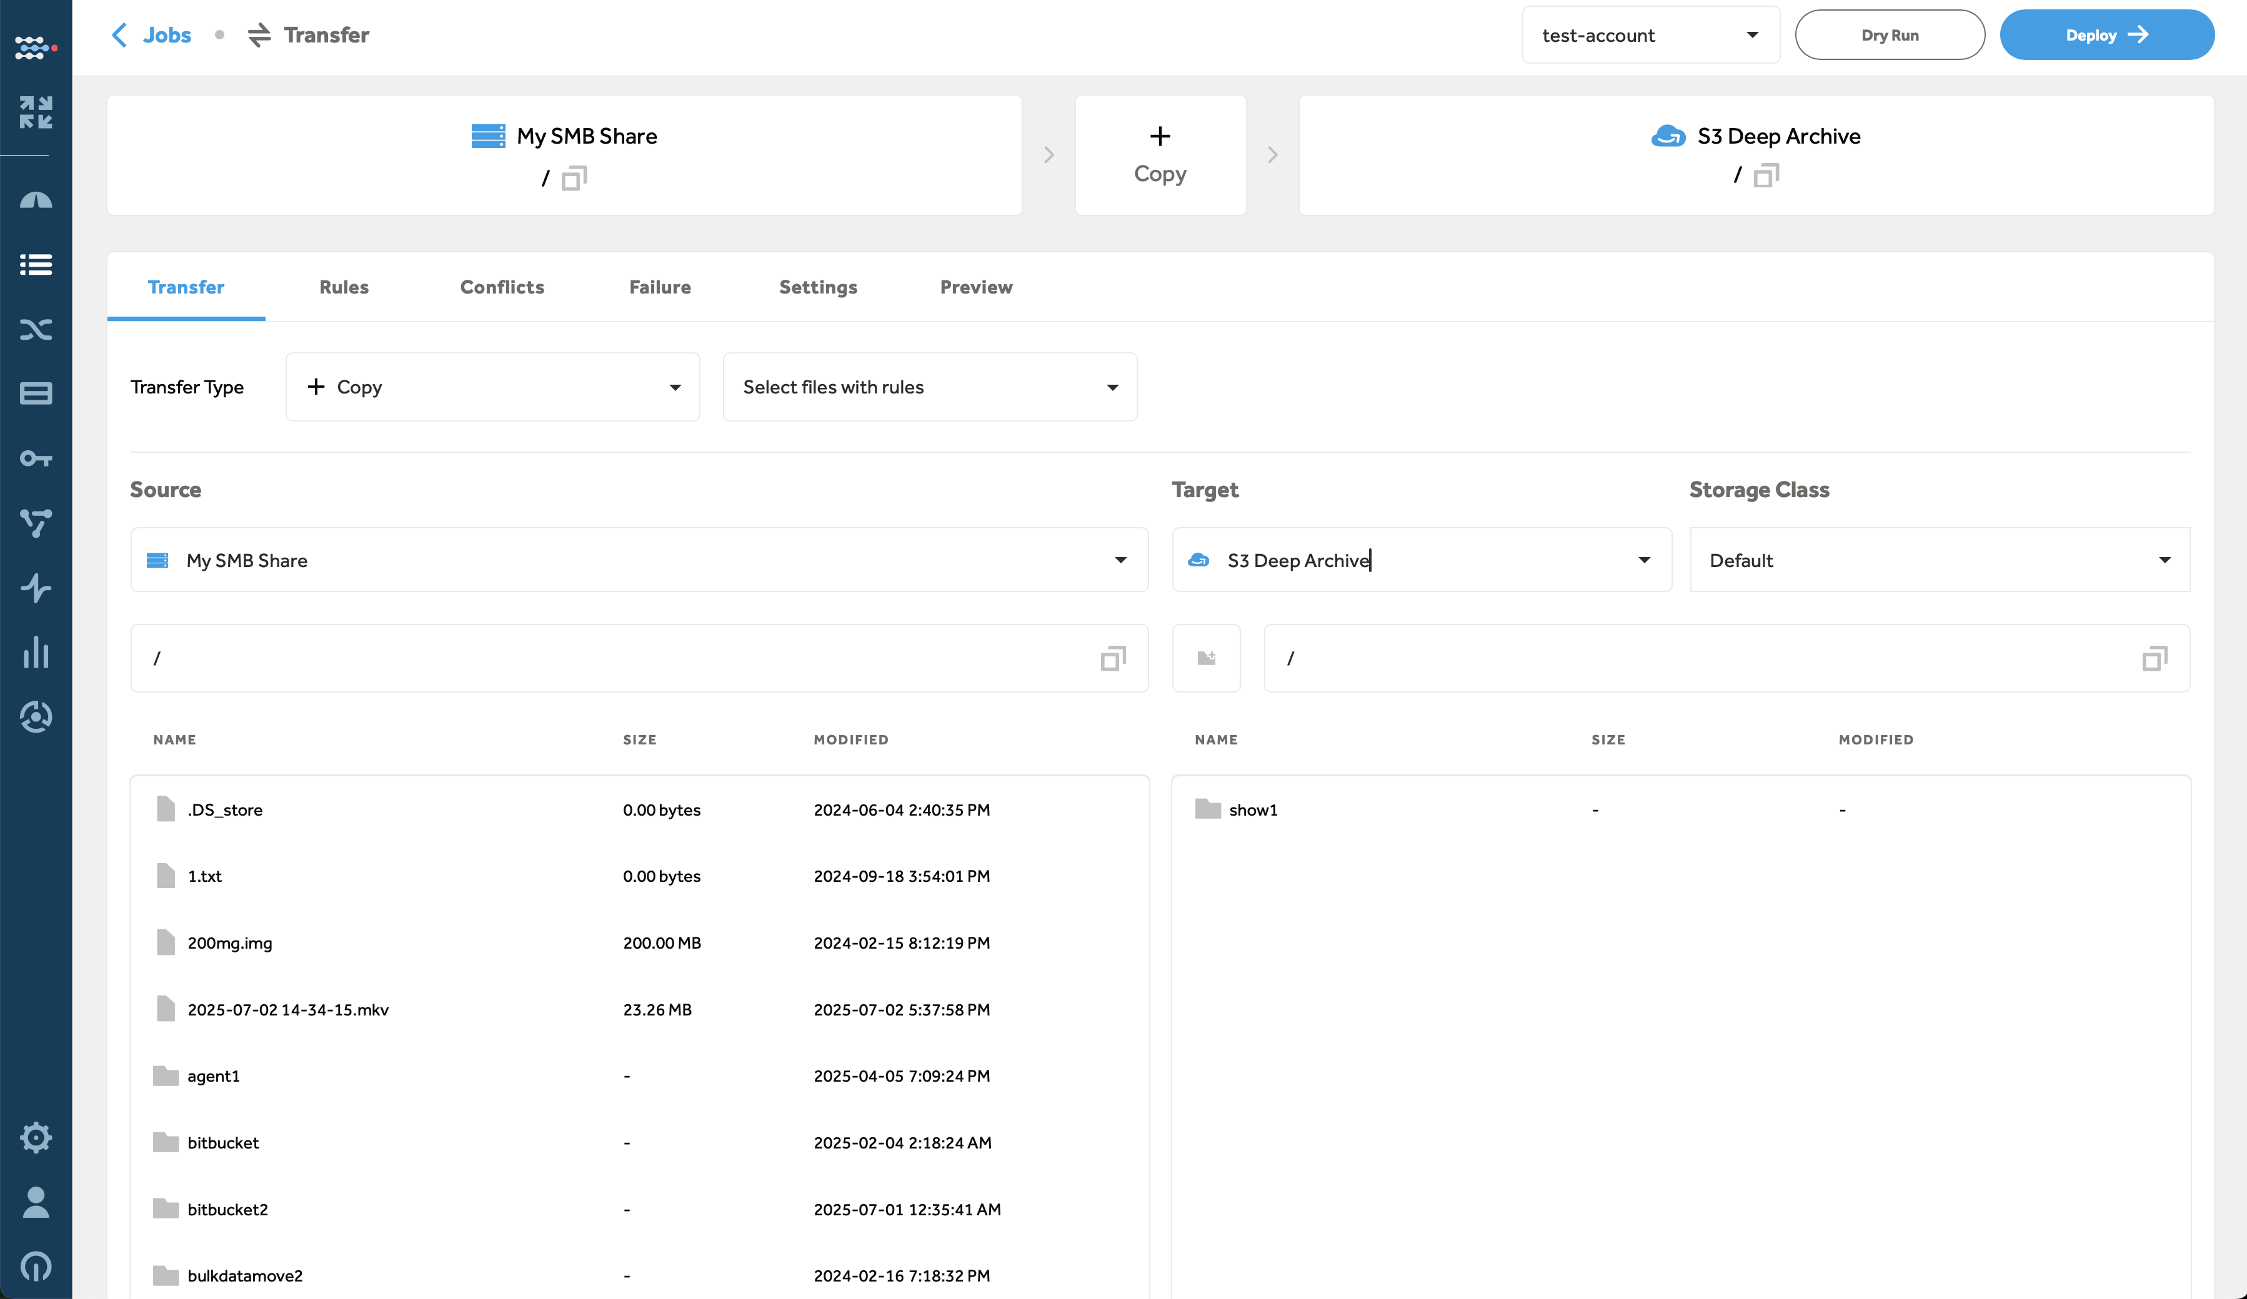Image resolution: width=2247 pixels, height=1299 pixels.
Task: Switch to the Rules tab
Action: (344, 287)
